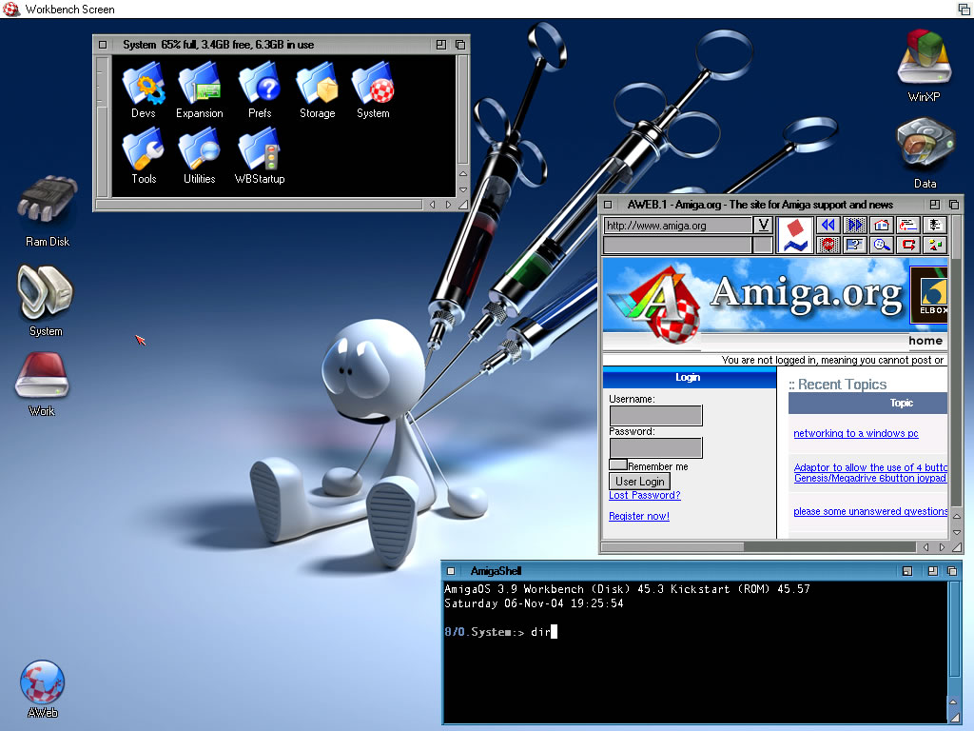The image size is (974, 731).
Task: Click the Topic column header
Action: (x=867, y=403)
